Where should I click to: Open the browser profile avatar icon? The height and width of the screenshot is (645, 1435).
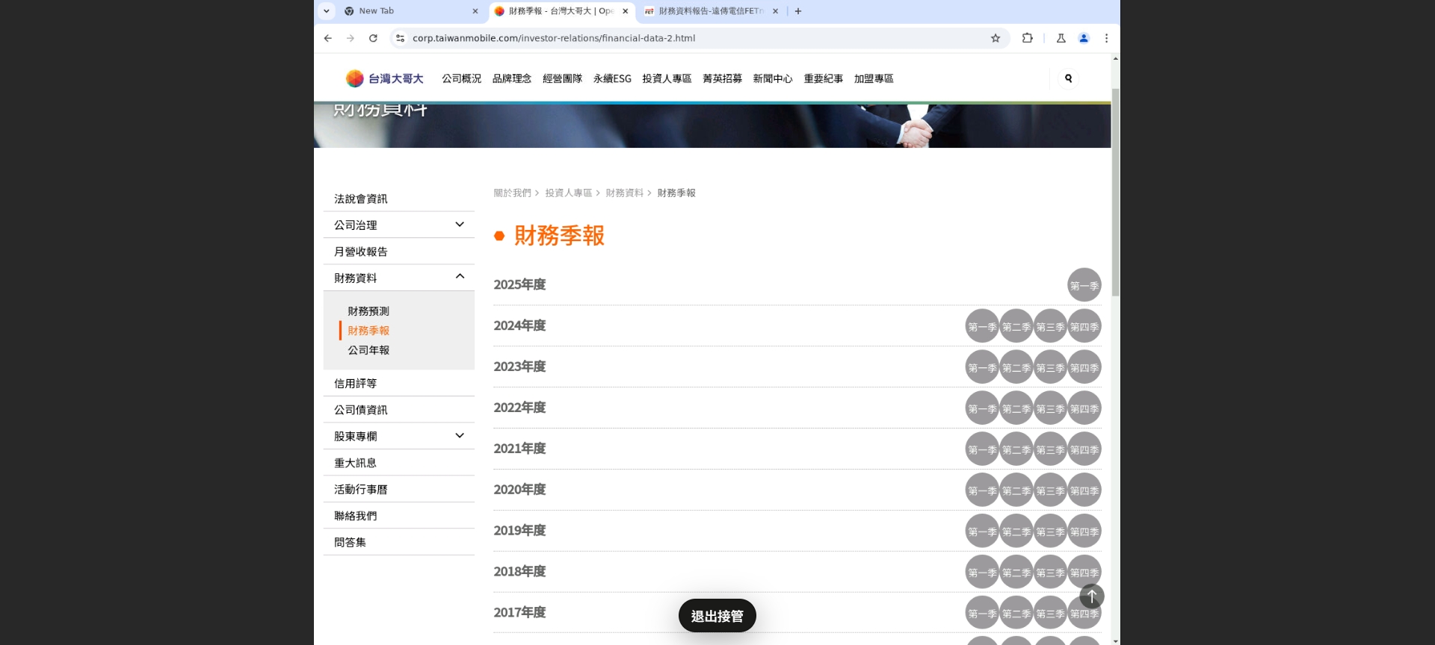tap(1083, 38)
